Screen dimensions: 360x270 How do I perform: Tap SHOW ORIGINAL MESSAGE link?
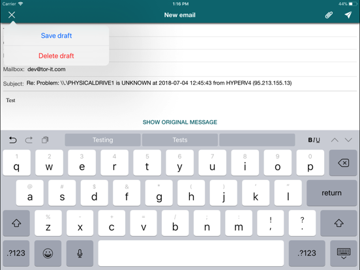[180, 122]
